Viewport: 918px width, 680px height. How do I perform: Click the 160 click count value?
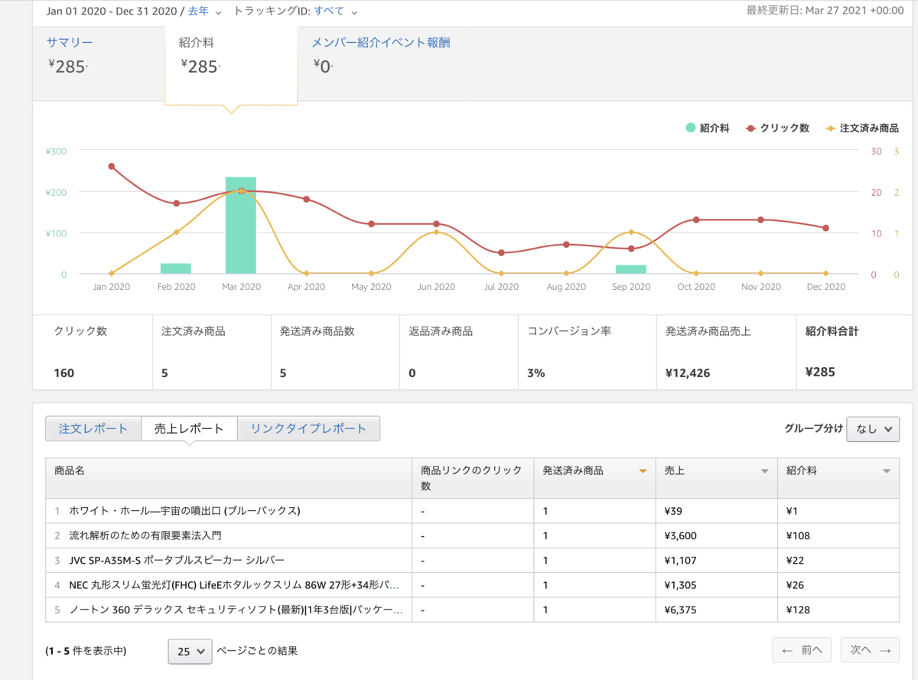pos(64,373)
